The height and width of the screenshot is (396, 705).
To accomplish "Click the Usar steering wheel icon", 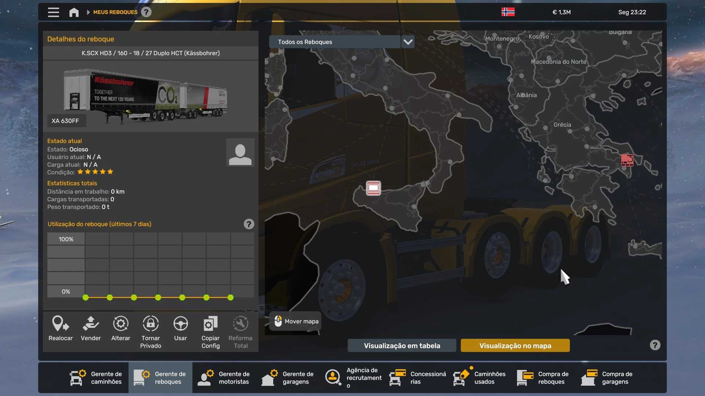I will [x=180, y=324].
